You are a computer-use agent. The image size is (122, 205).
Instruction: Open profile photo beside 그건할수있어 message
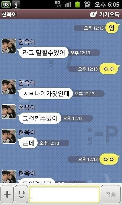(x=9, y=112)
